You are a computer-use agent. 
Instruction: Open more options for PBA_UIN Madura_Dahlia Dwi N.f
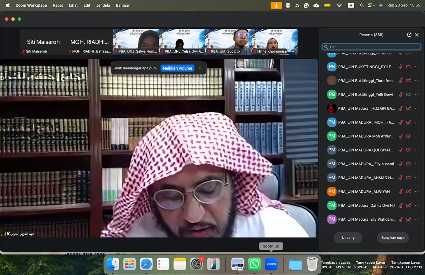tap(417, 205)
